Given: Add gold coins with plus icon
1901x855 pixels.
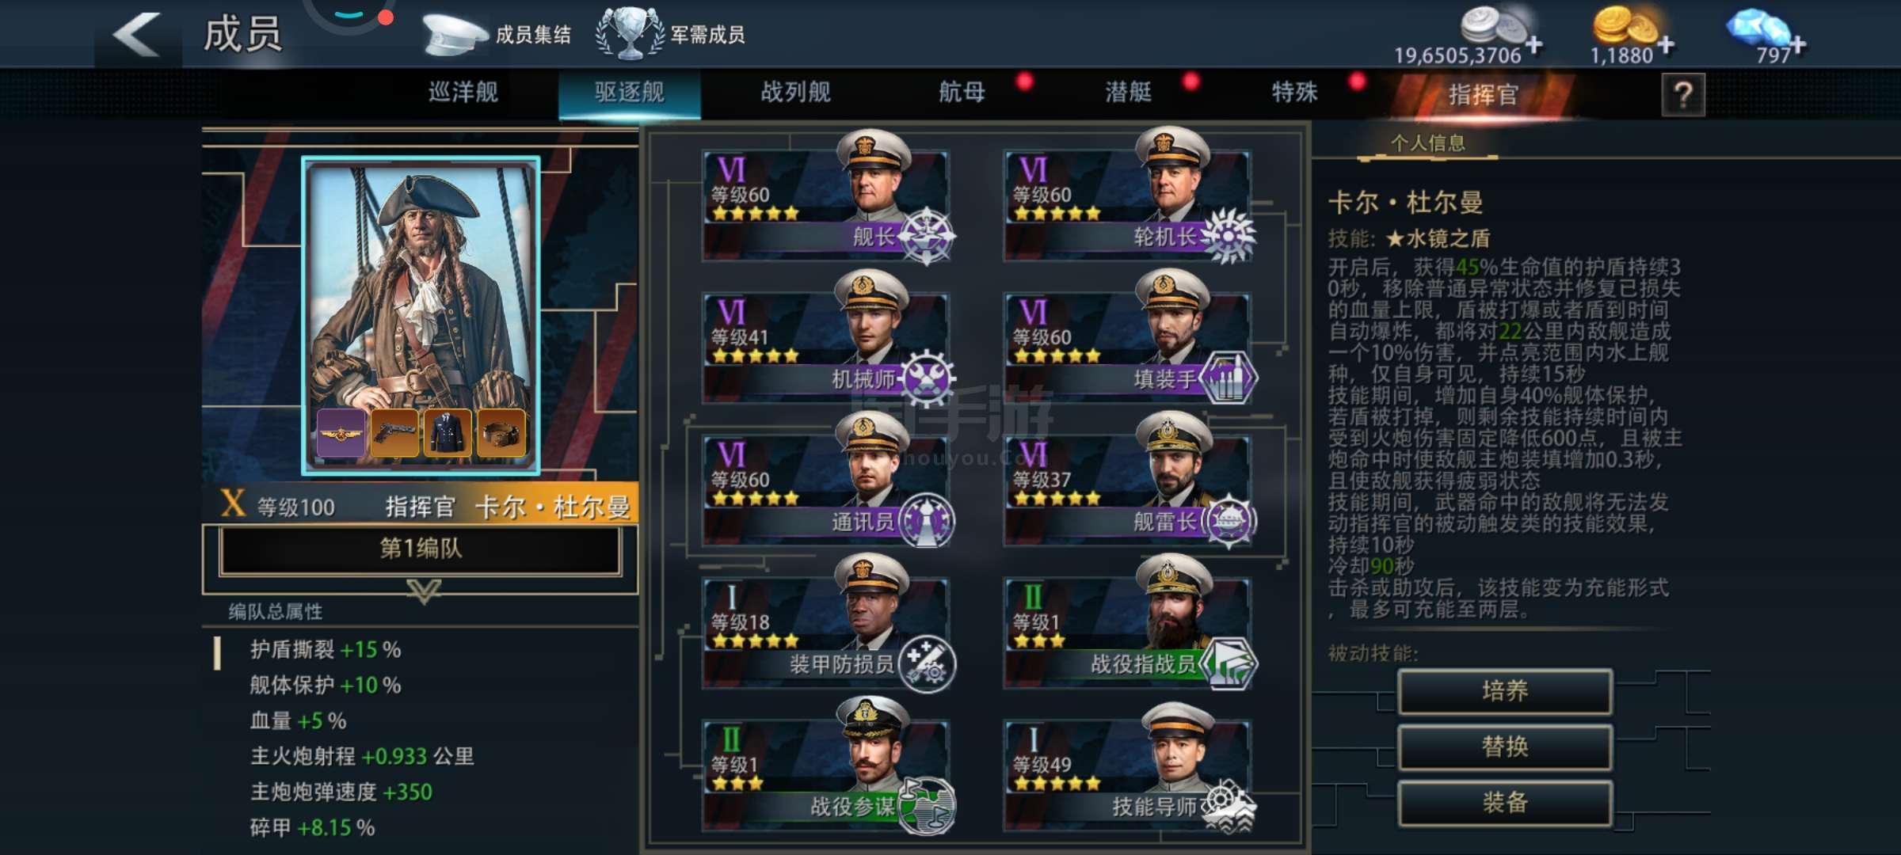Looking at the screenshot, I should click(x=1666, y=44).
